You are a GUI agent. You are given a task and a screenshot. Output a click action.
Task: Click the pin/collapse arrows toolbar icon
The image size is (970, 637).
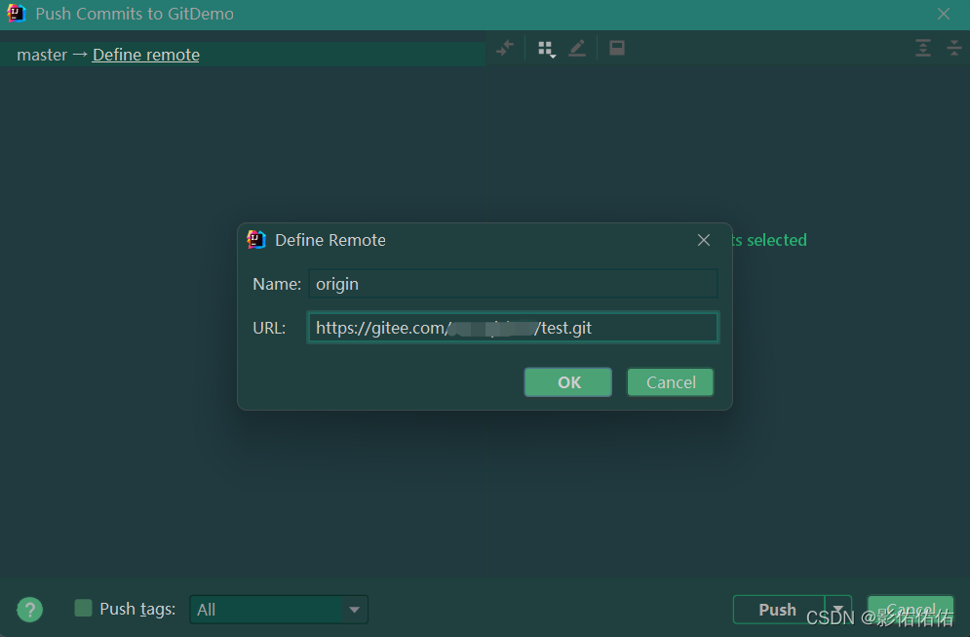pyautogui.click(x=505, y=48)
